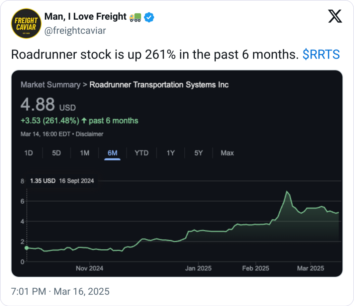Image resolution: width=354 pixels, height=306 pixels.
Task: Open the Disclaimer link
Action: 89,134
